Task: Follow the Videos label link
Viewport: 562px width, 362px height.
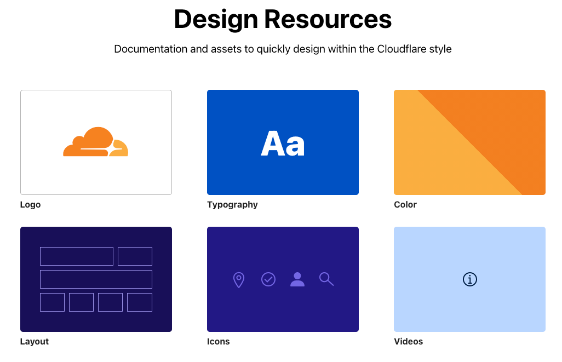Action: tap(408, 342)
